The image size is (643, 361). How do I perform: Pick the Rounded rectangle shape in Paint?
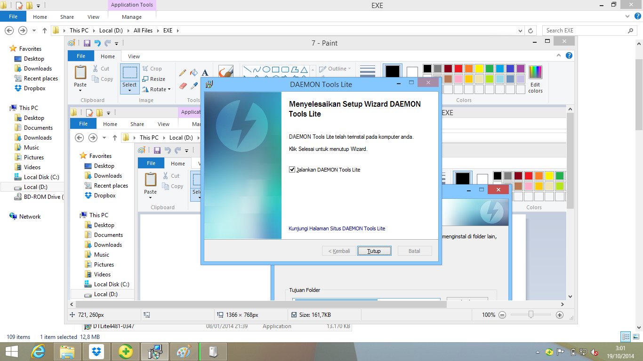tap(286, 70)
